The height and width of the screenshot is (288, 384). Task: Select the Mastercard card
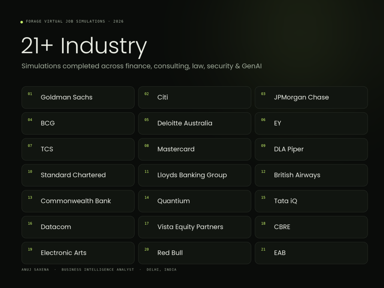click(x=195, y=149)
